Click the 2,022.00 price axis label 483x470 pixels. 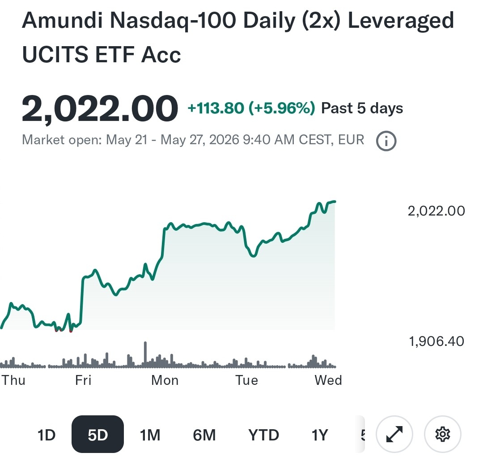pos(436,211)
